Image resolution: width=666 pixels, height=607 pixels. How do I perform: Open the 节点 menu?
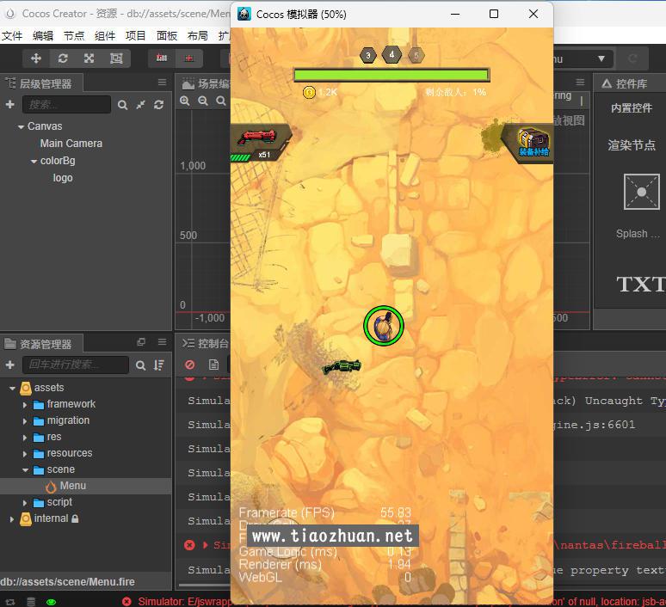[74, 35]
